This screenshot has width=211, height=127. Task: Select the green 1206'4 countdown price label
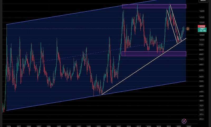click(x=202, y=30)
